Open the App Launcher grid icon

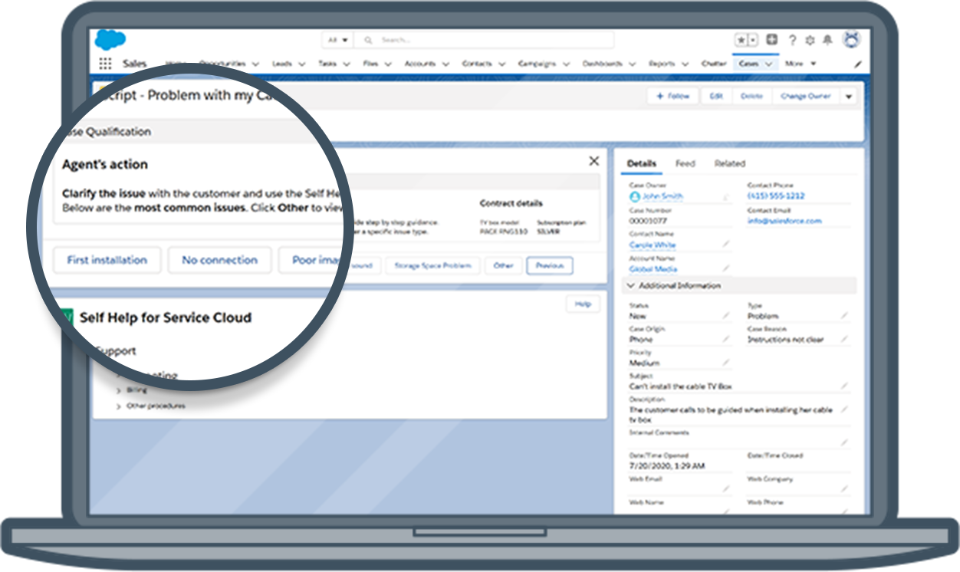point(105,64)
